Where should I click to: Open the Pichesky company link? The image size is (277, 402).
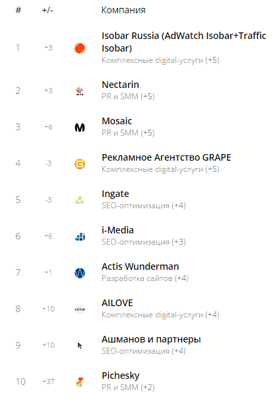click(x=121, y=376)
